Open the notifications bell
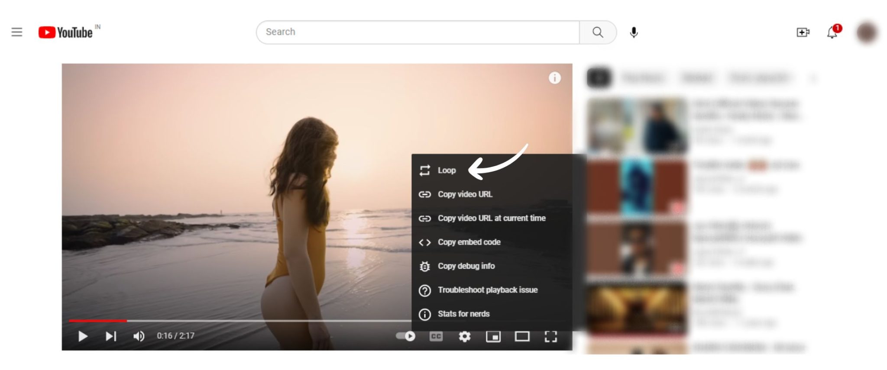The image size is (887, 370). 832,32
